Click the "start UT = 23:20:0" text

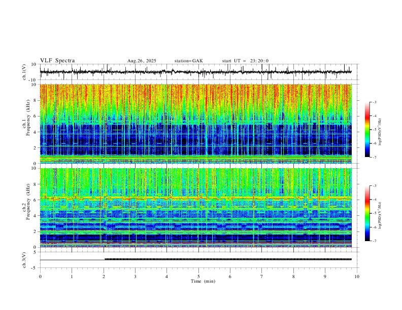pos(245,61)
